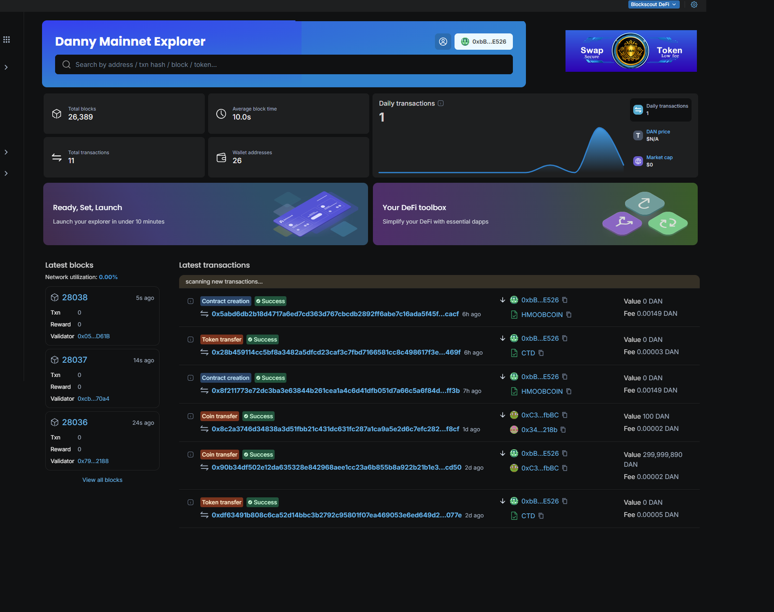Open the Your DeFi toolbox banner
Image resolution: width=774 pixels, height=612 pixels.
535,214
